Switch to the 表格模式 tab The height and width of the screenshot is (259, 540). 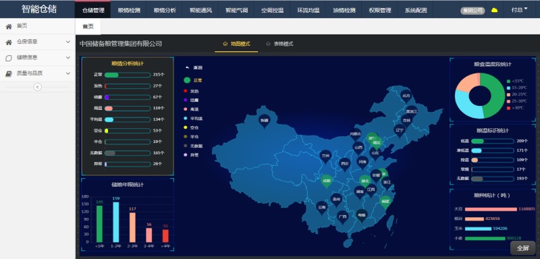[279, 44]
